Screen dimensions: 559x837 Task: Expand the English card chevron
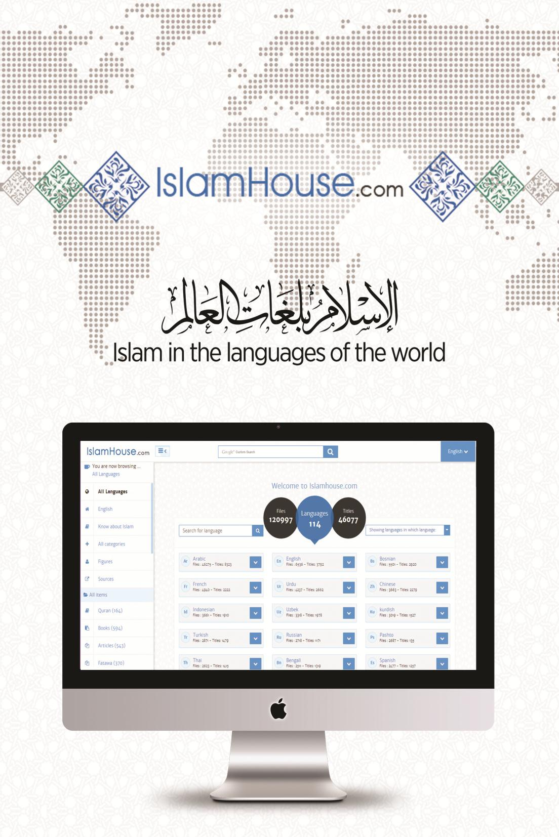tap(349, 562)
